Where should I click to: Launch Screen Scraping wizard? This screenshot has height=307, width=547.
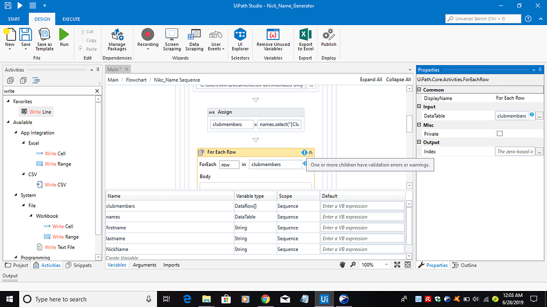(x=171, y=40)
